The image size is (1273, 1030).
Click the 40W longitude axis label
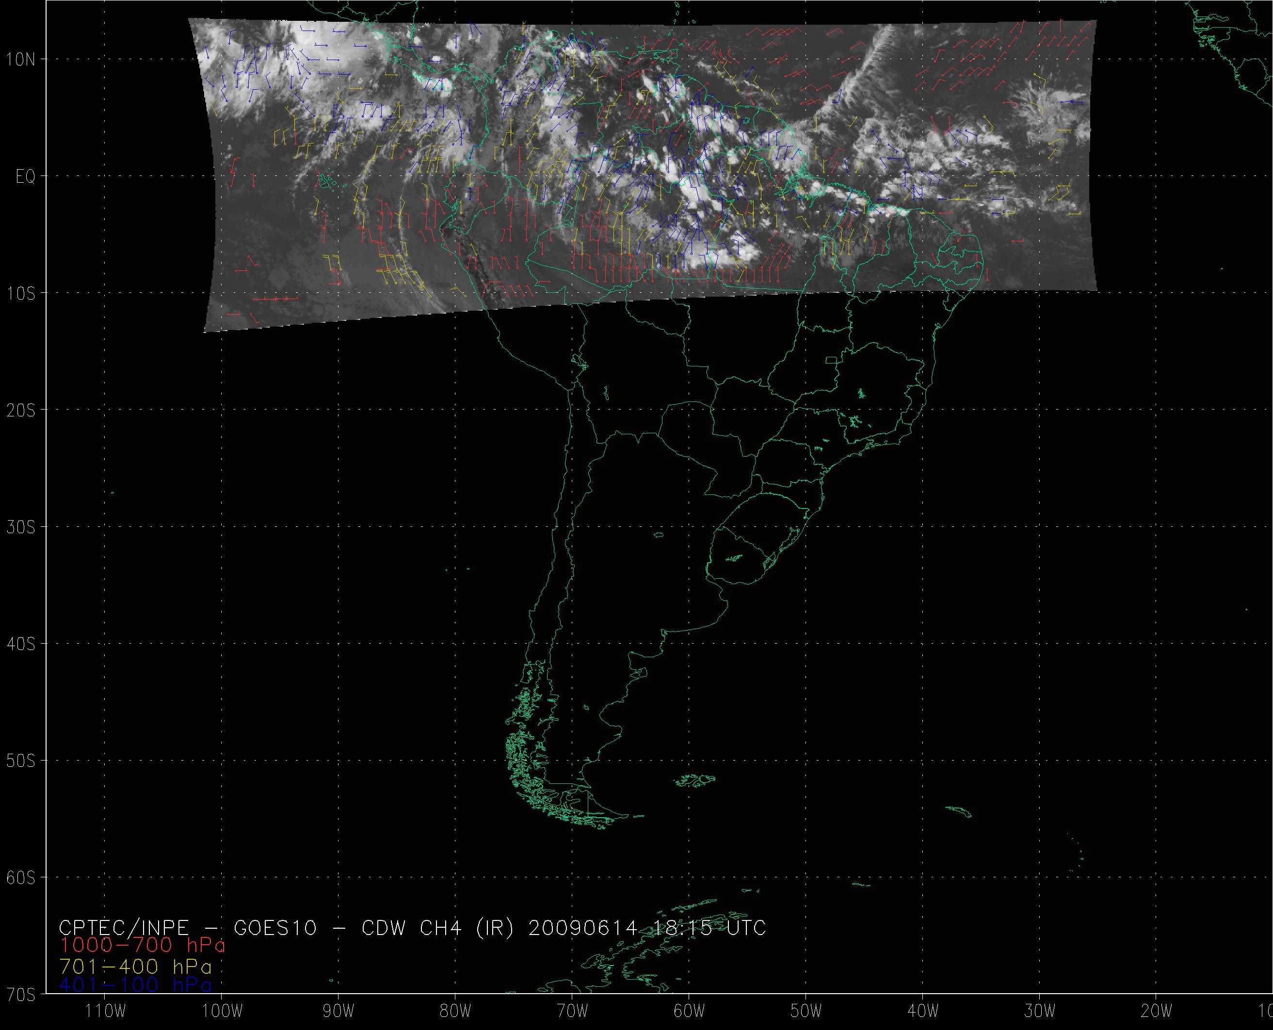[923, 1011]
